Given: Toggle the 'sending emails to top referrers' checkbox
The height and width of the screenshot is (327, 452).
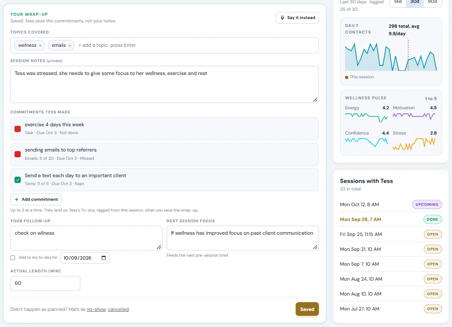Looking at the screenshot, I should 17,154.
